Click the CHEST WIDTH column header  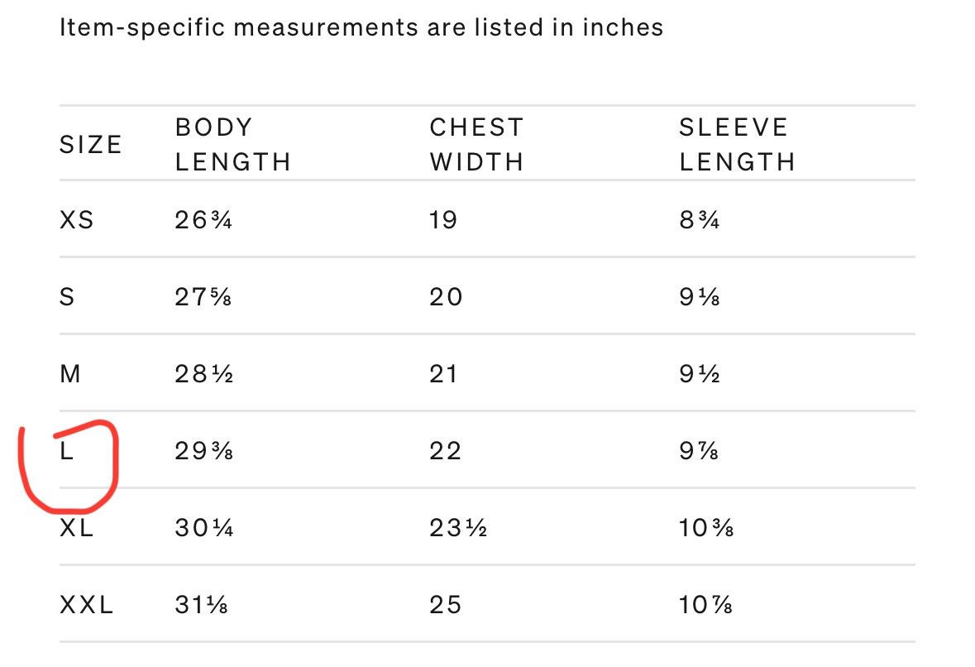pyautogui.click(x=477, y=144)
